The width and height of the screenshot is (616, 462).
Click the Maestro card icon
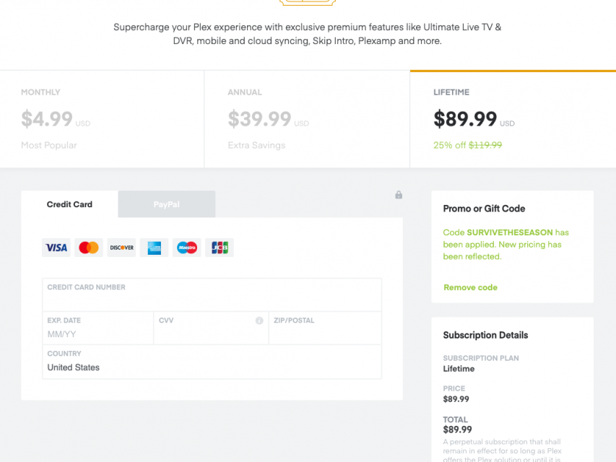tap(186, 248)
